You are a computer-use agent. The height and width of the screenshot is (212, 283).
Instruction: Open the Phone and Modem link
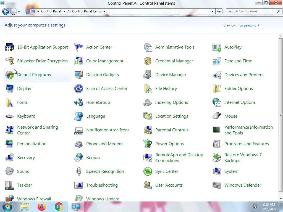(104, 144)
